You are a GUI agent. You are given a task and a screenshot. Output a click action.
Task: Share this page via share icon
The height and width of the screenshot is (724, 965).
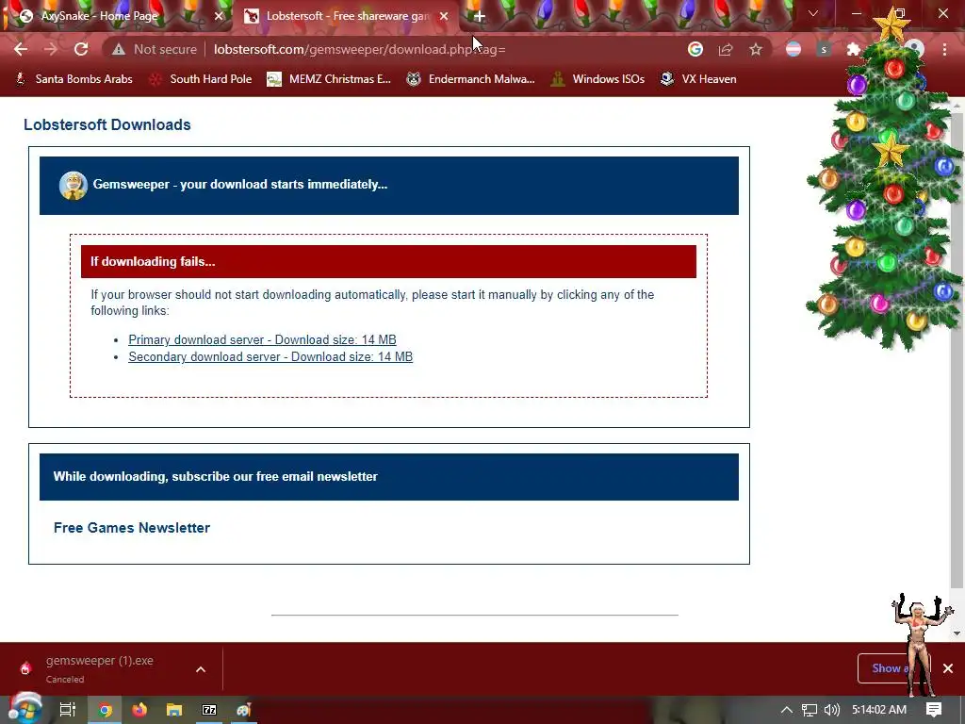coord(726,49)
